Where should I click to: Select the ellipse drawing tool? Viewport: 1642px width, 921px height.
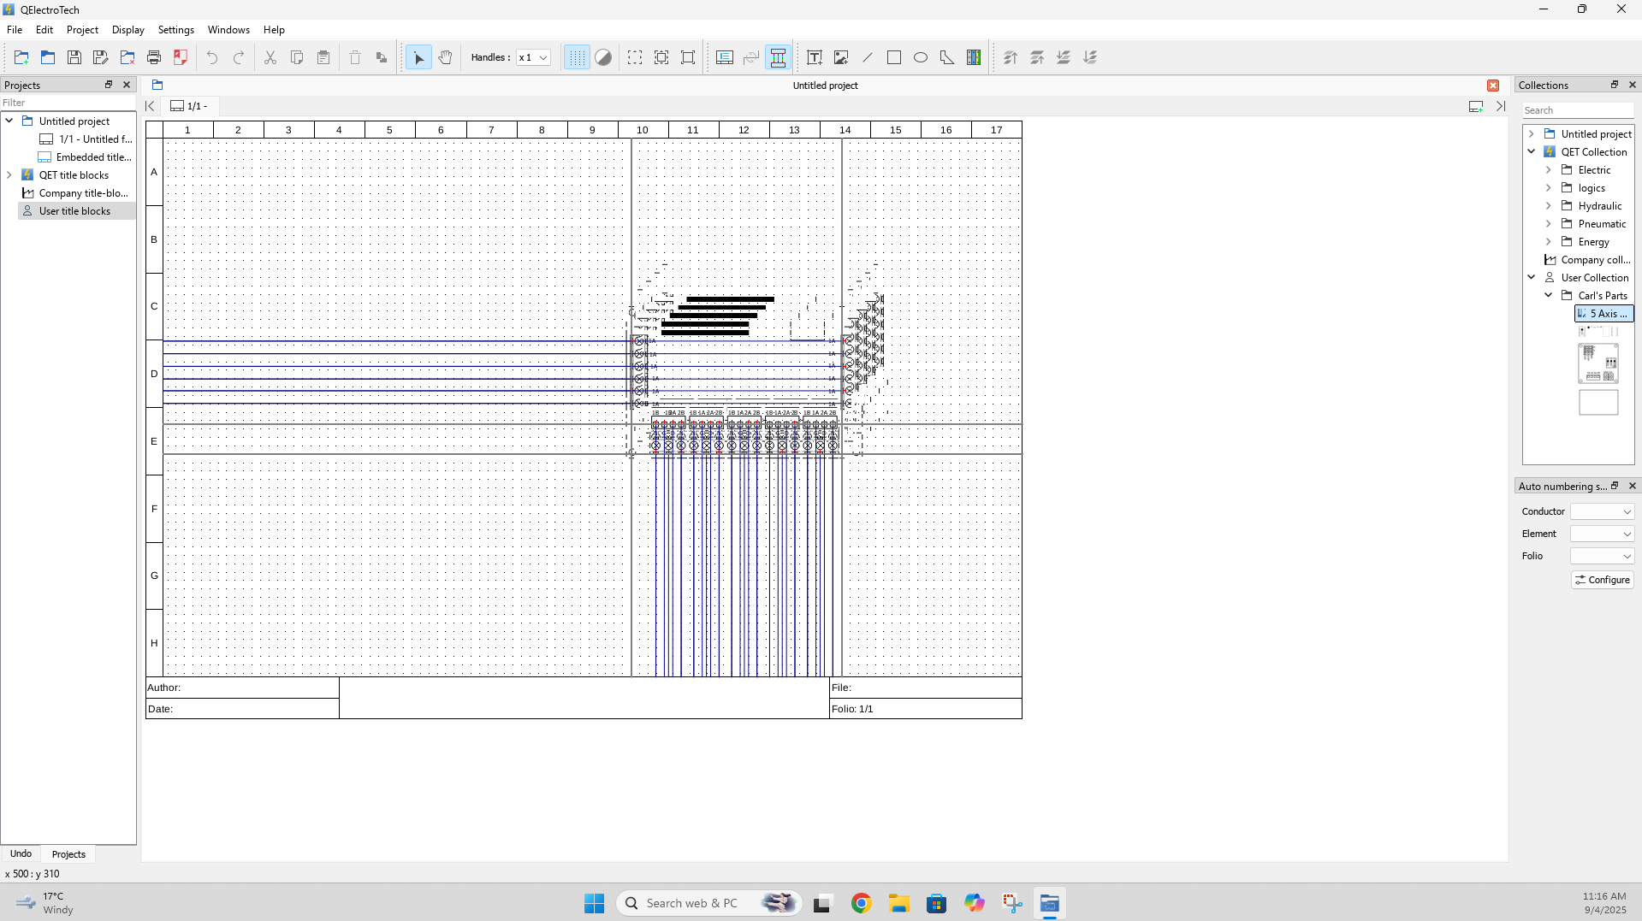point(921,58)
